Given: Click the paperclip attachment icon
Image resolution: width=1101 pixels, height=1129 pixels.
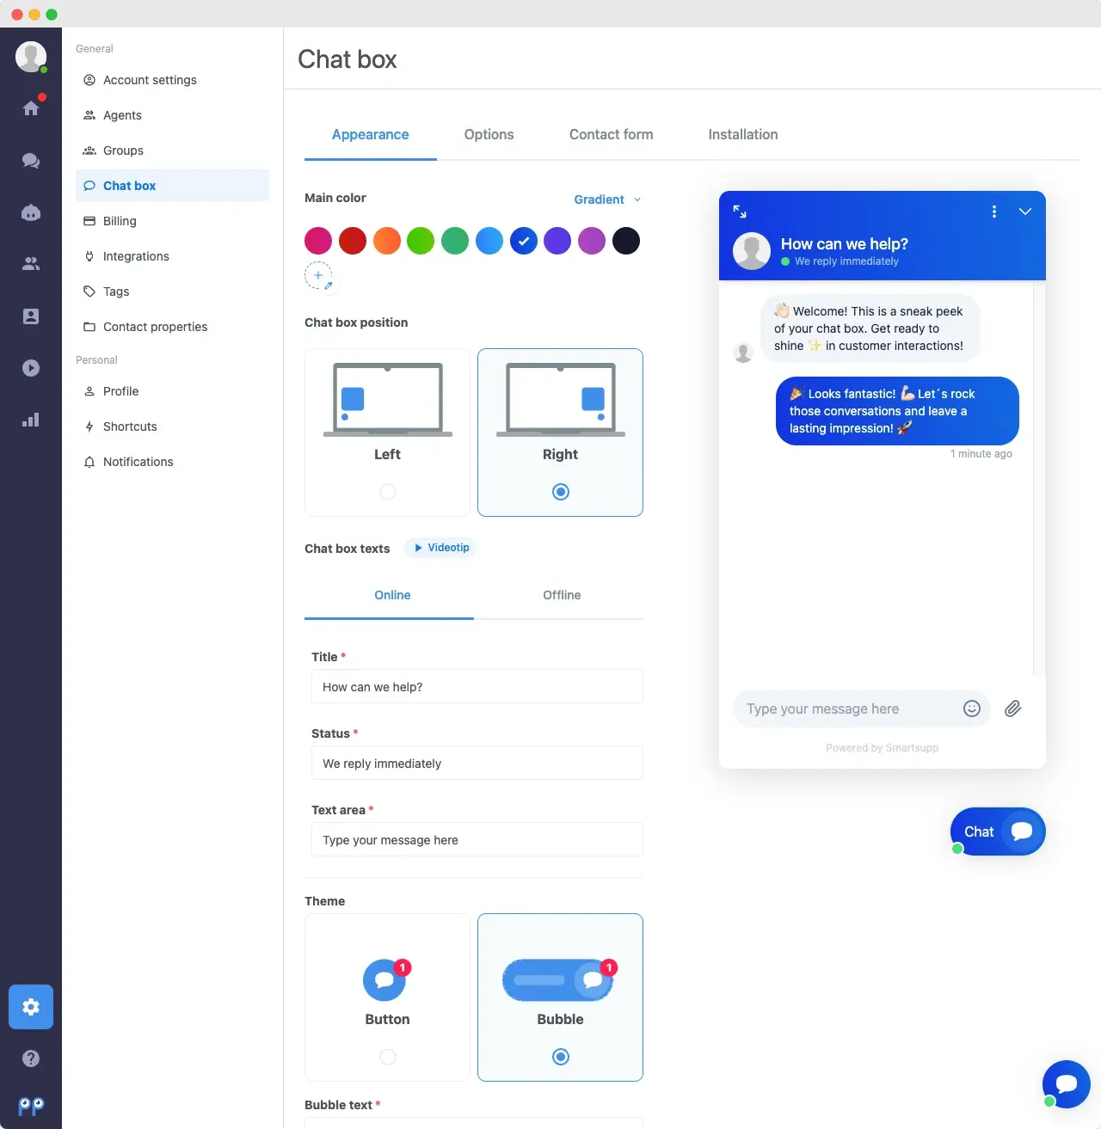Looking at the screenshot, I should pos(1013,709).
